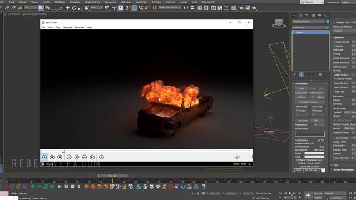
Task: Select the Scale tool in main toolbar
Action: (x=80, y=8)
